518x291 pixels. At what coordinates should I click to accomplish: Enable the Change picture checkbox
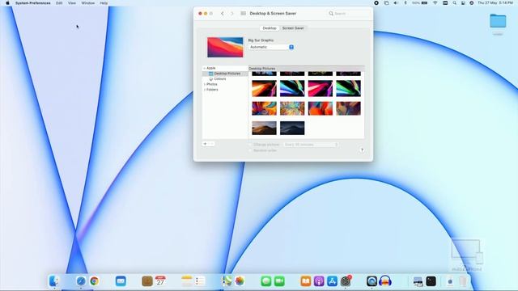[250, 145]
